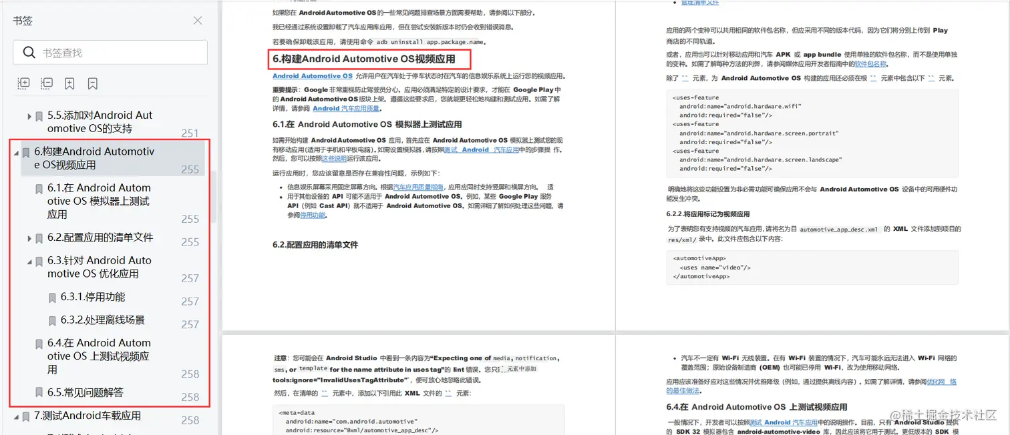Open bookmark 6.3.针对 Android Automotive OS 优化应用
Viewport: 1010px width, 435px height.
(x=100, y=267)
